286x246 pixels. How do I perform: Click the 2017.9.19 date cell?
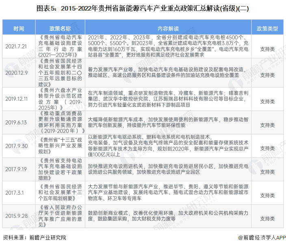tap(17, 169)
